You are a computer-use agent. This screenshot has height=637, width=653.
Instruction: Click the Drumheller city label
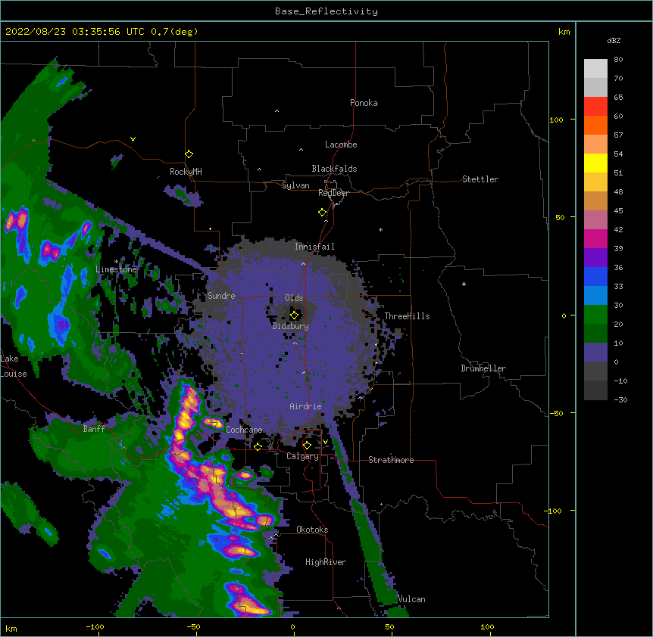tap(483, 368)
